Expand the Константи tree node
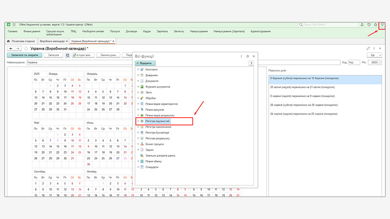Screen dimensions: 390x219 click(x=138, y=70)
